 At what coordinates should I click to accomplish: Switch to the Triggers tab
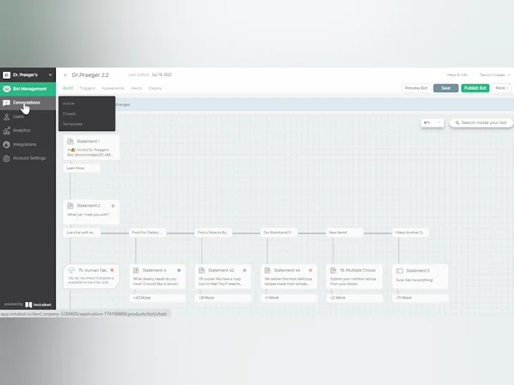(x=87, y=88)
